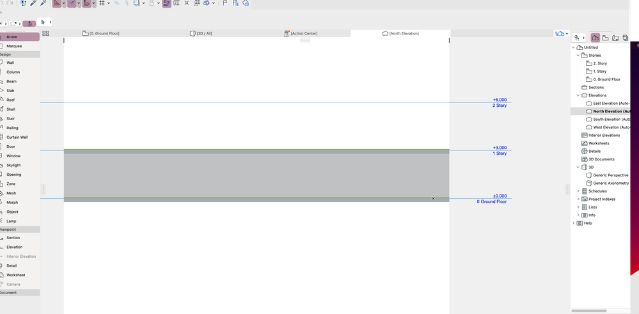Switch to the 0. Ground Floor tab
This screenshot has width=639, height=314.
(101, 33)
